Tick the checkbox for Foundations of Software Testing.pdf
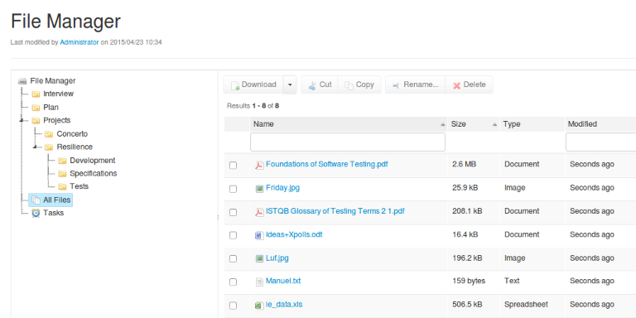This screenshot has height=318, width=636. click(234, 166)
